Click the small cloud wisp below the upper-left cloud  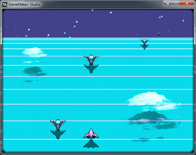[28, 62]
